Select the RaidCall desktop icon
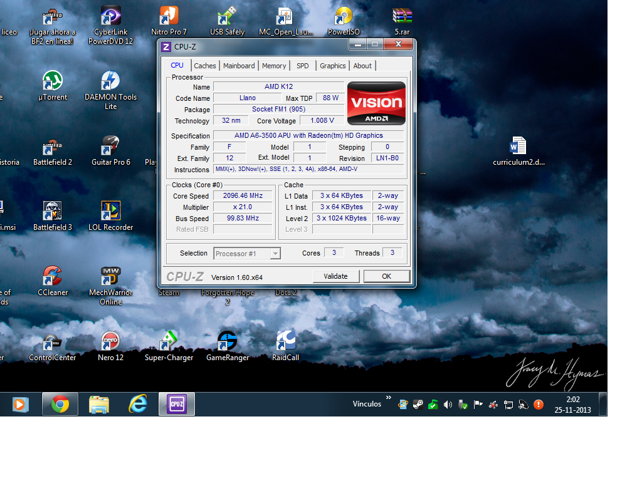Screen dimensions: 642x481 click(285, 346)
